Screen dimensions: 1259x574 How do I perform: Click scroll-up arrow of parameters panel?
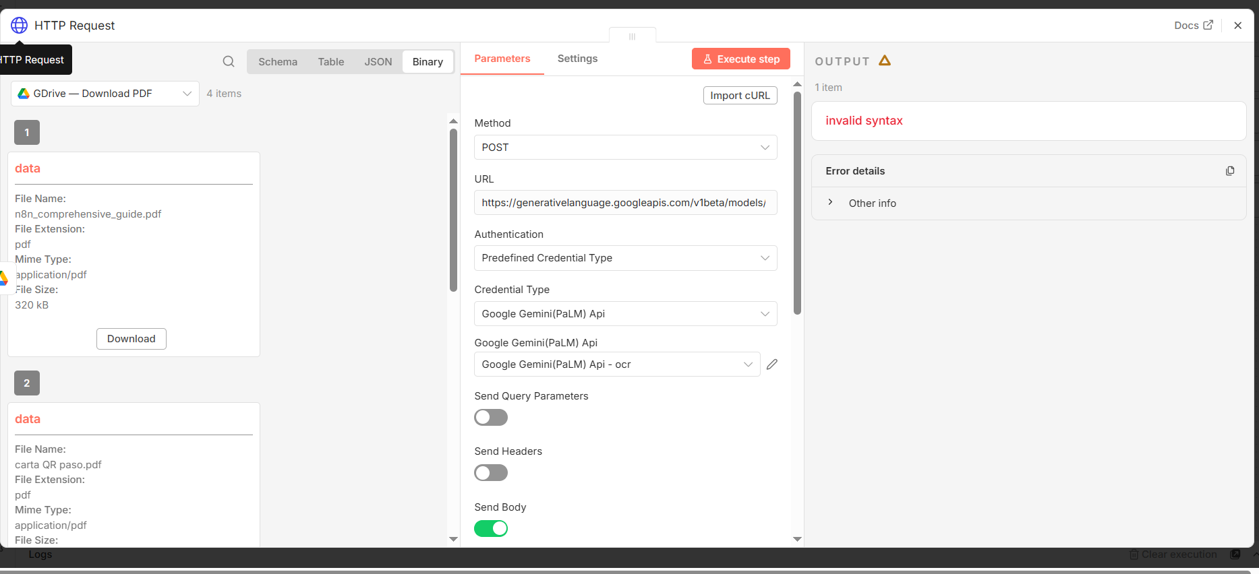(x=797, y=84)
